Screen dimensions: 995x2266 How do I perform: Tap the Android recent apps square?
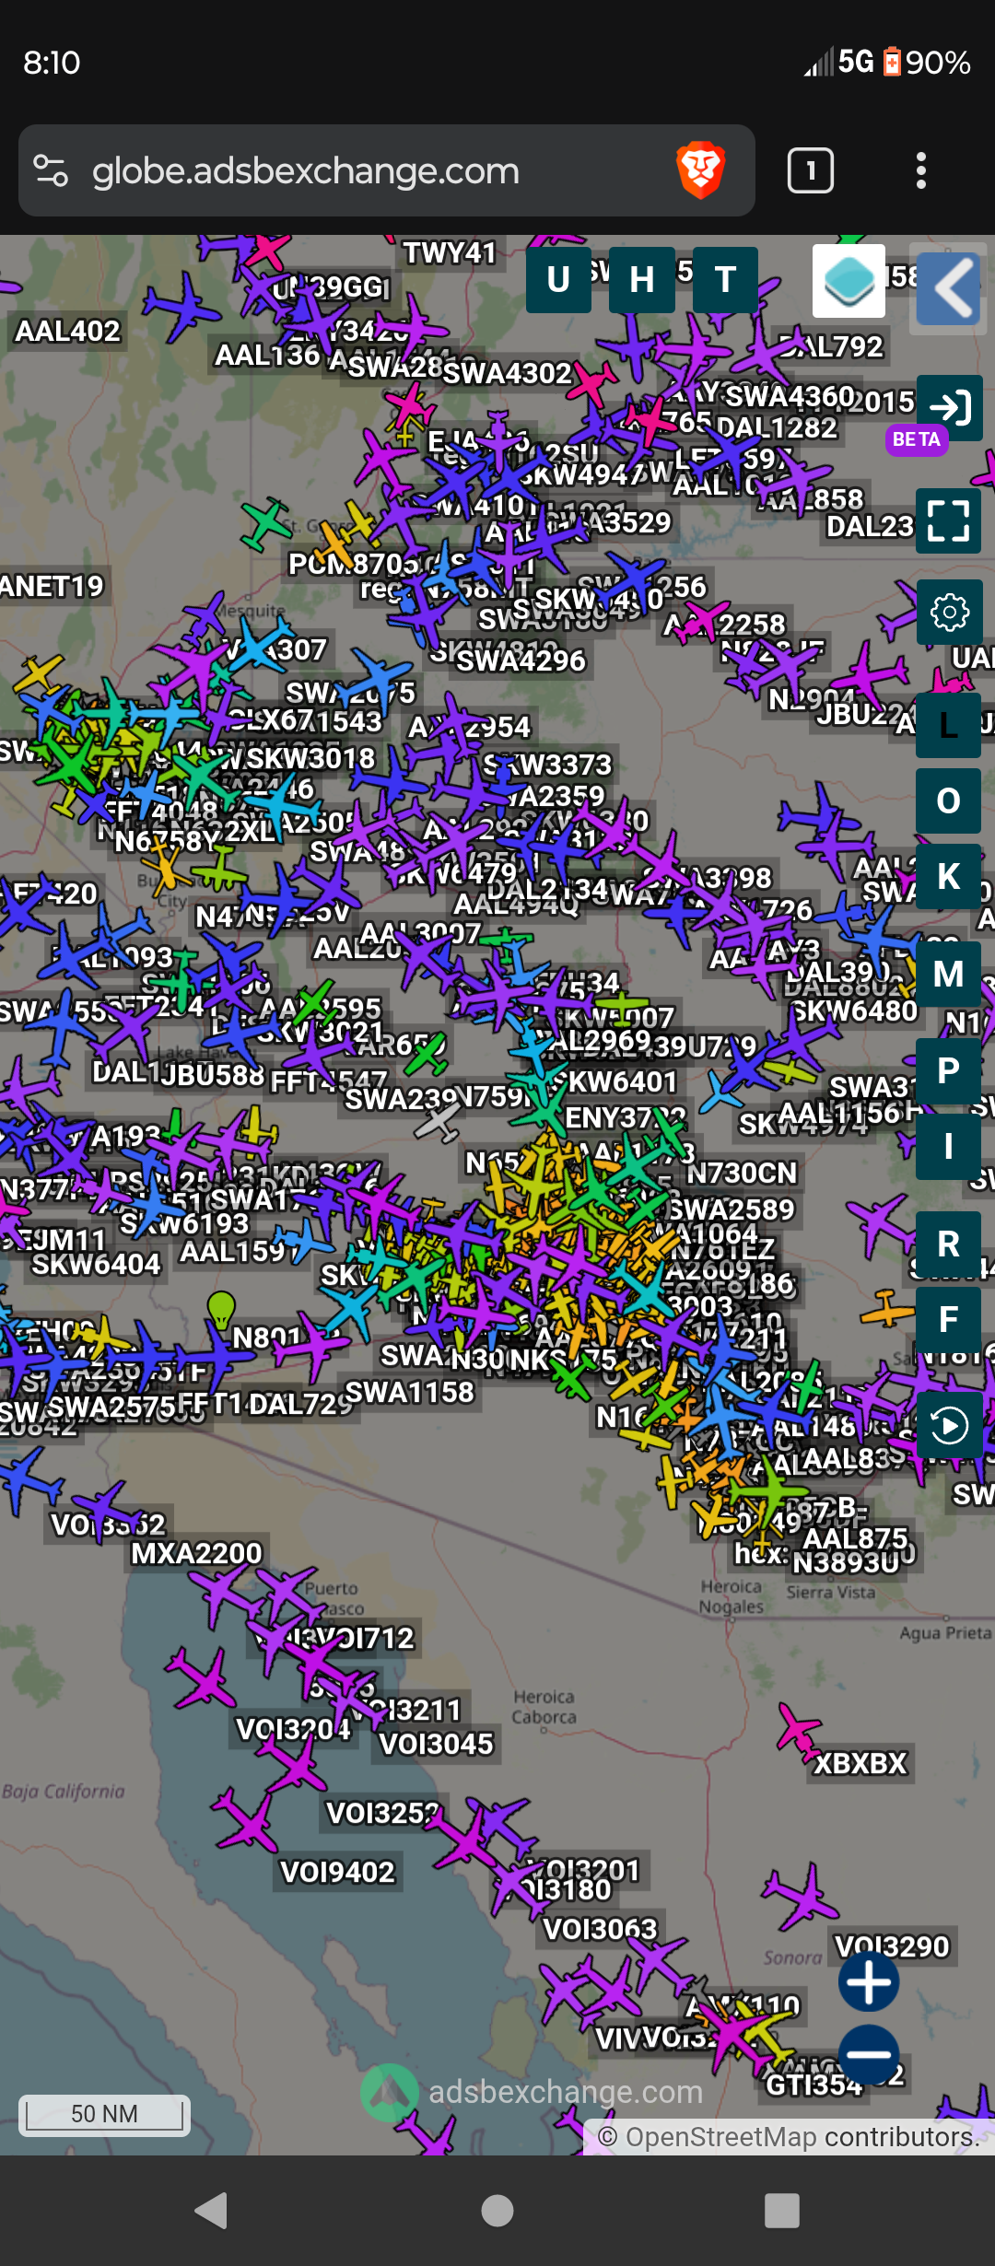pyautogui.click(x=782, y=2210)
